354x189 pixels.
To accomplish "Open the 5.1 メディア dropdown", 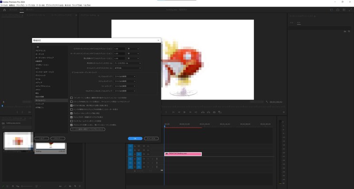I will 125,86.
